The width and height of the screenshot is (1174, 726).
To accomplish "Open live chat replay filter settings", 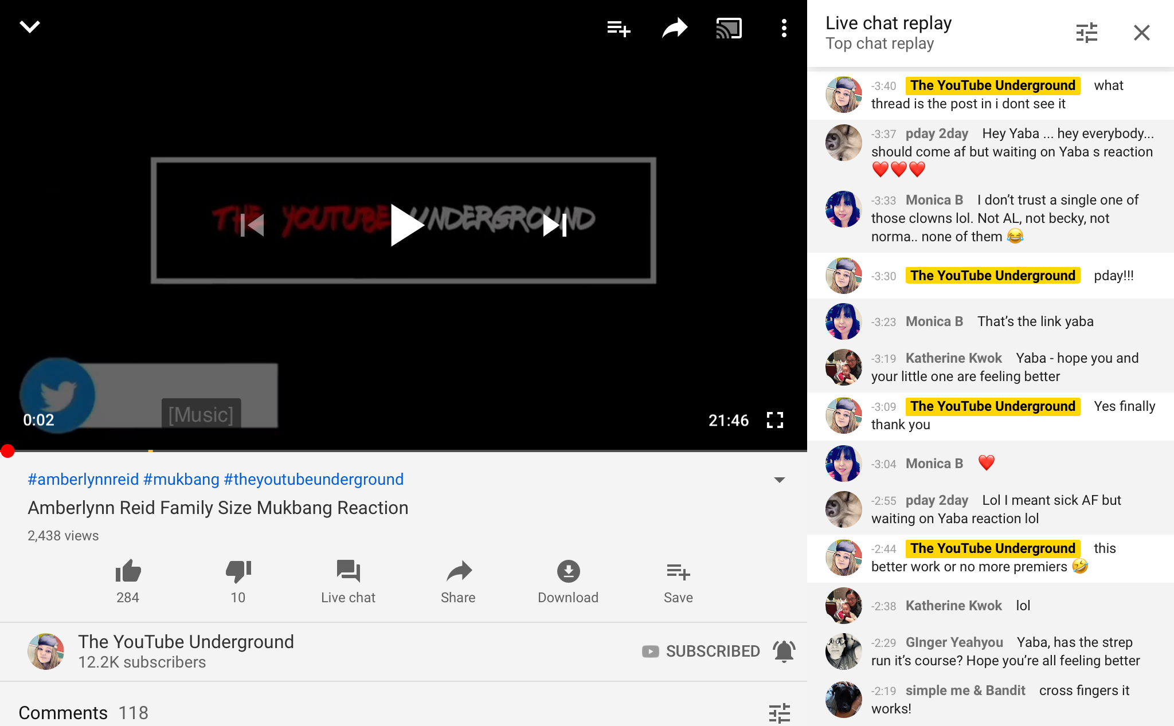I will [x=1086, y=33].
